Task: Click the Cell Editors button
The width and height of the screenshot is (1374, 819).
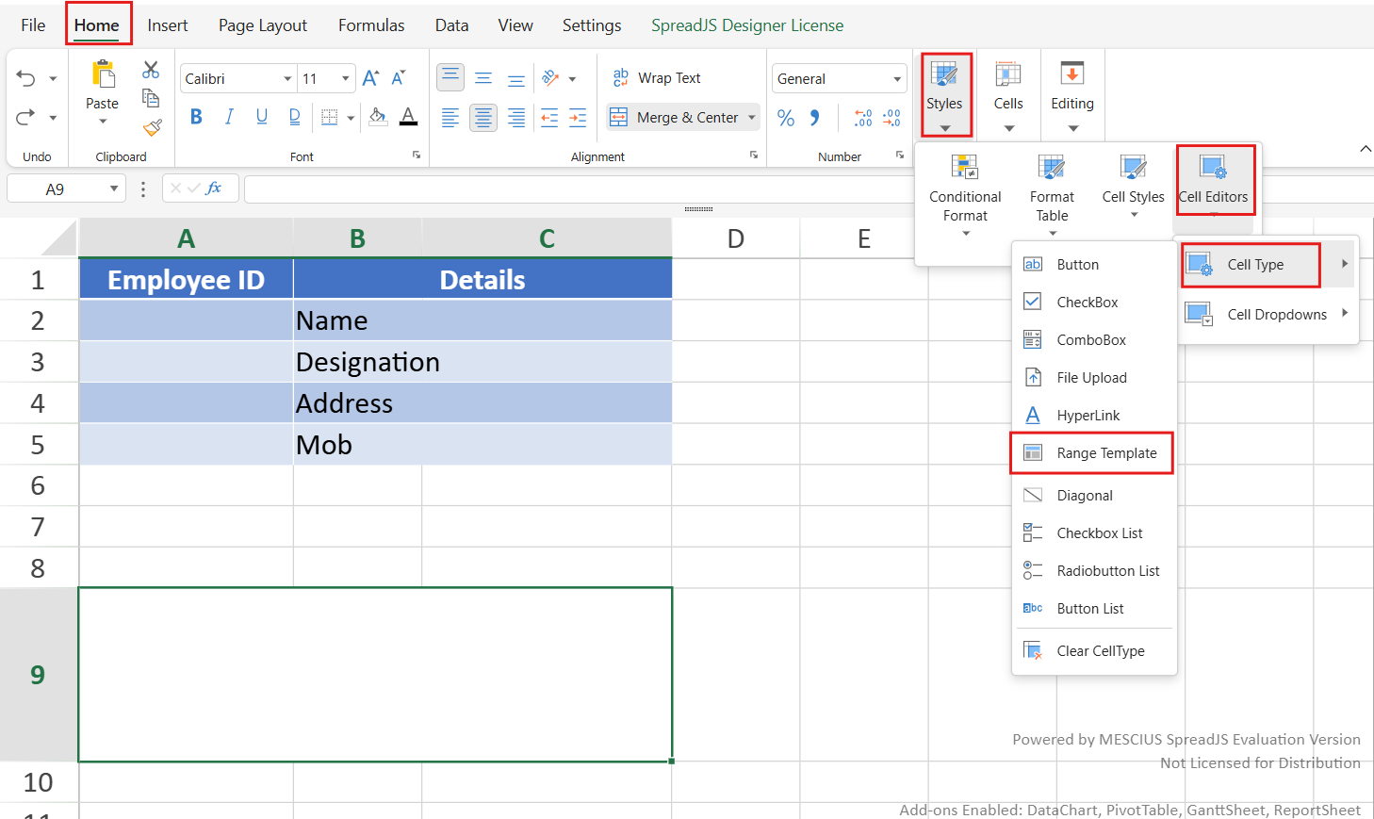Action: coord(1215,180)
